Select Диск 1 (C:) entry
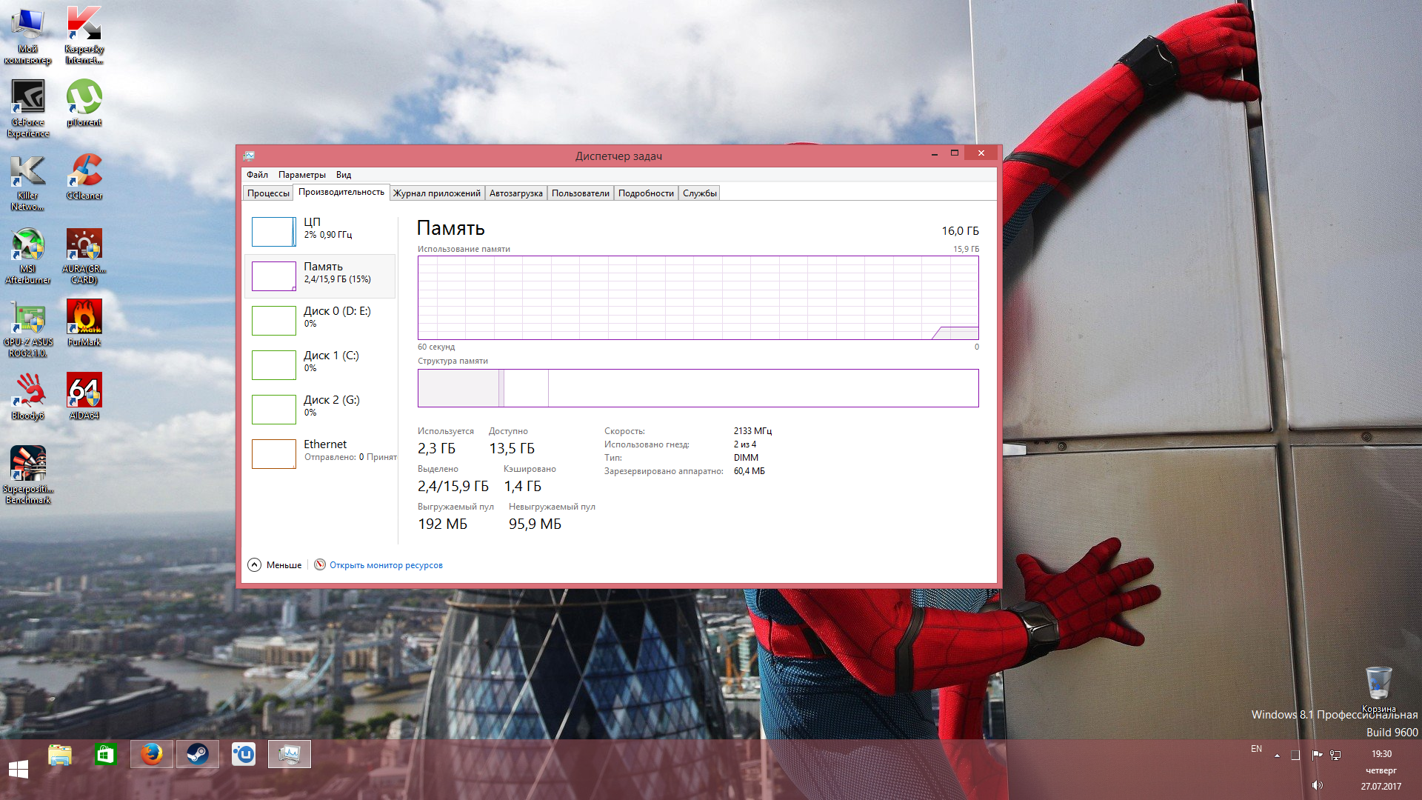1422x800 pixels. coord(320,364)
